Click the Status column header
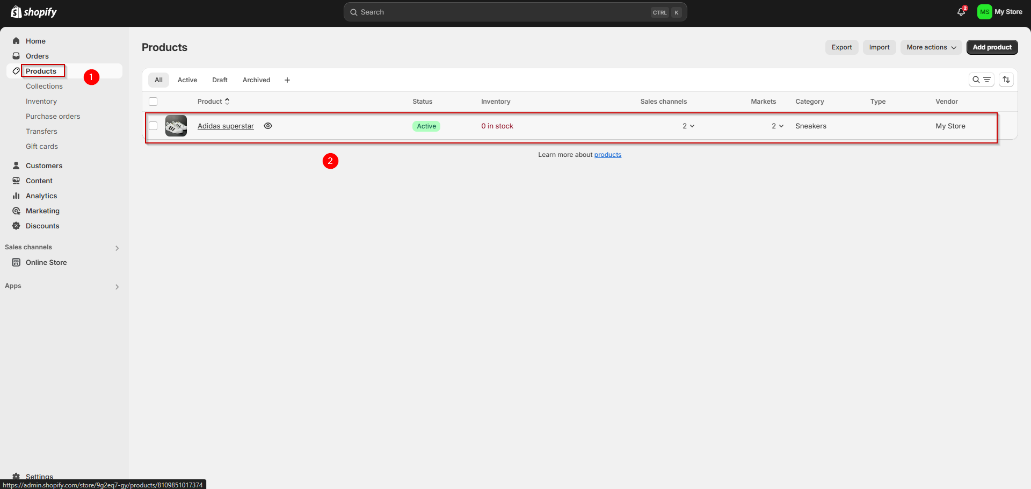The height and width of the screenshot is (489, 1031). pyautogui.click(x=422, y=102)
